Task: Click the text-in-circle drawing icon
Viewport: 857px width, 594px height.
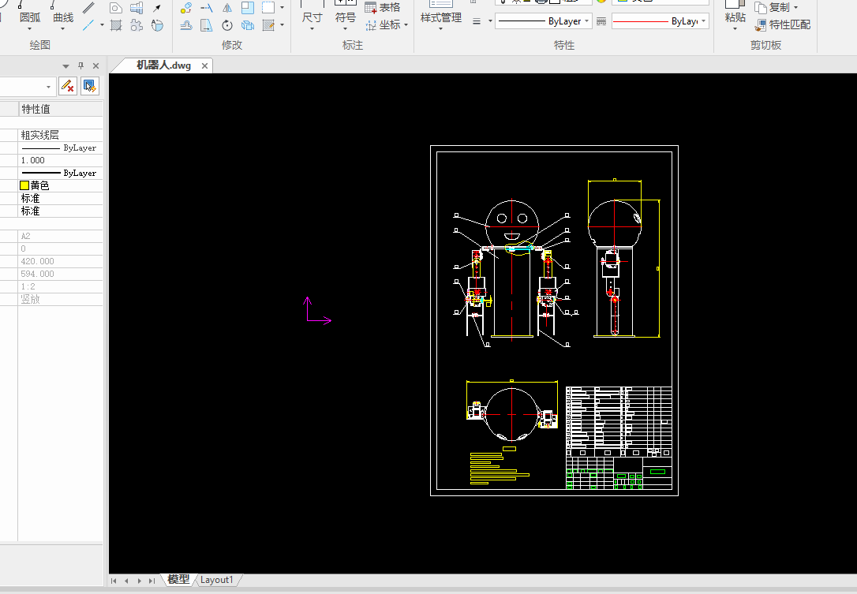Action: point(157,24)
